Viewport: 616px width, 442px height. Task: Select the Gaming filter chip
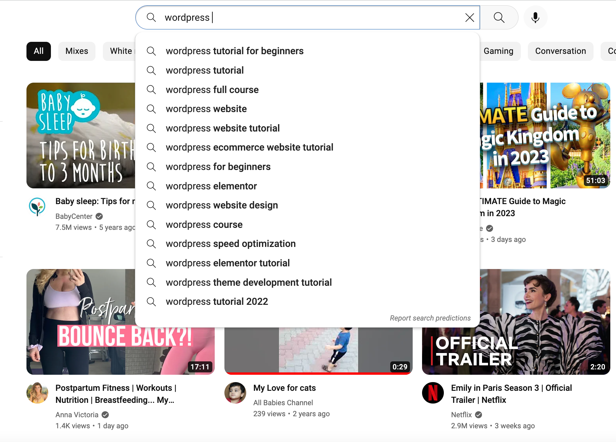click(x=498, y=51)
